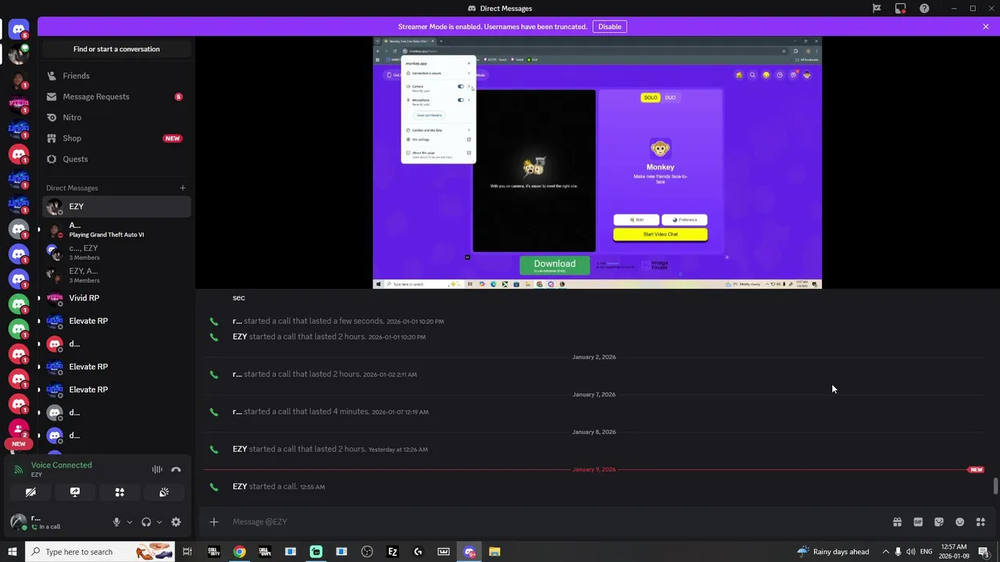Show hidden system tray icons
Viewport: 1000px width, 562px height.
(x=885, y=552)
